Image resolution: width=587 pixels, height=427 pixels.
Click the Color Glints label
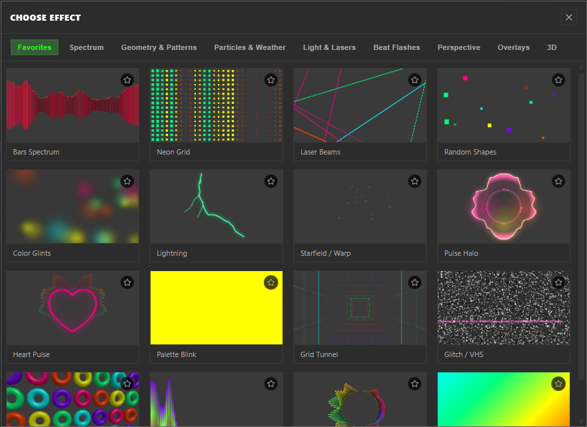coord(32,253)
